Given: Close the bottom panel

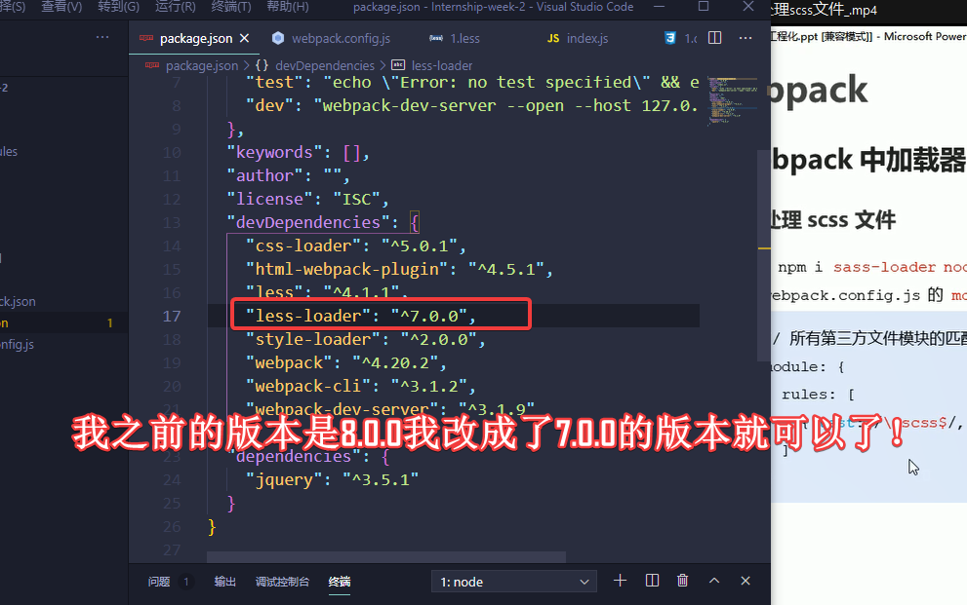Looking at the screenshot, I should point(745,581).
